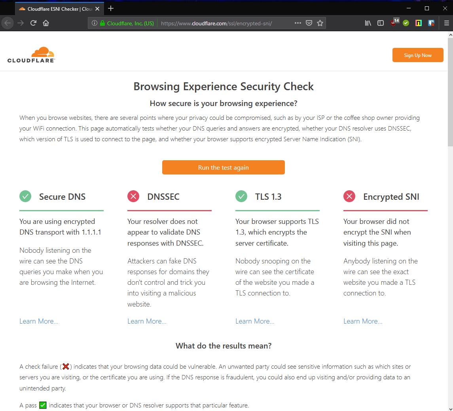Go to the Firefox home page
Viewport: 453px width, 411px height.
pyautogui.click(x=46, y=23)
